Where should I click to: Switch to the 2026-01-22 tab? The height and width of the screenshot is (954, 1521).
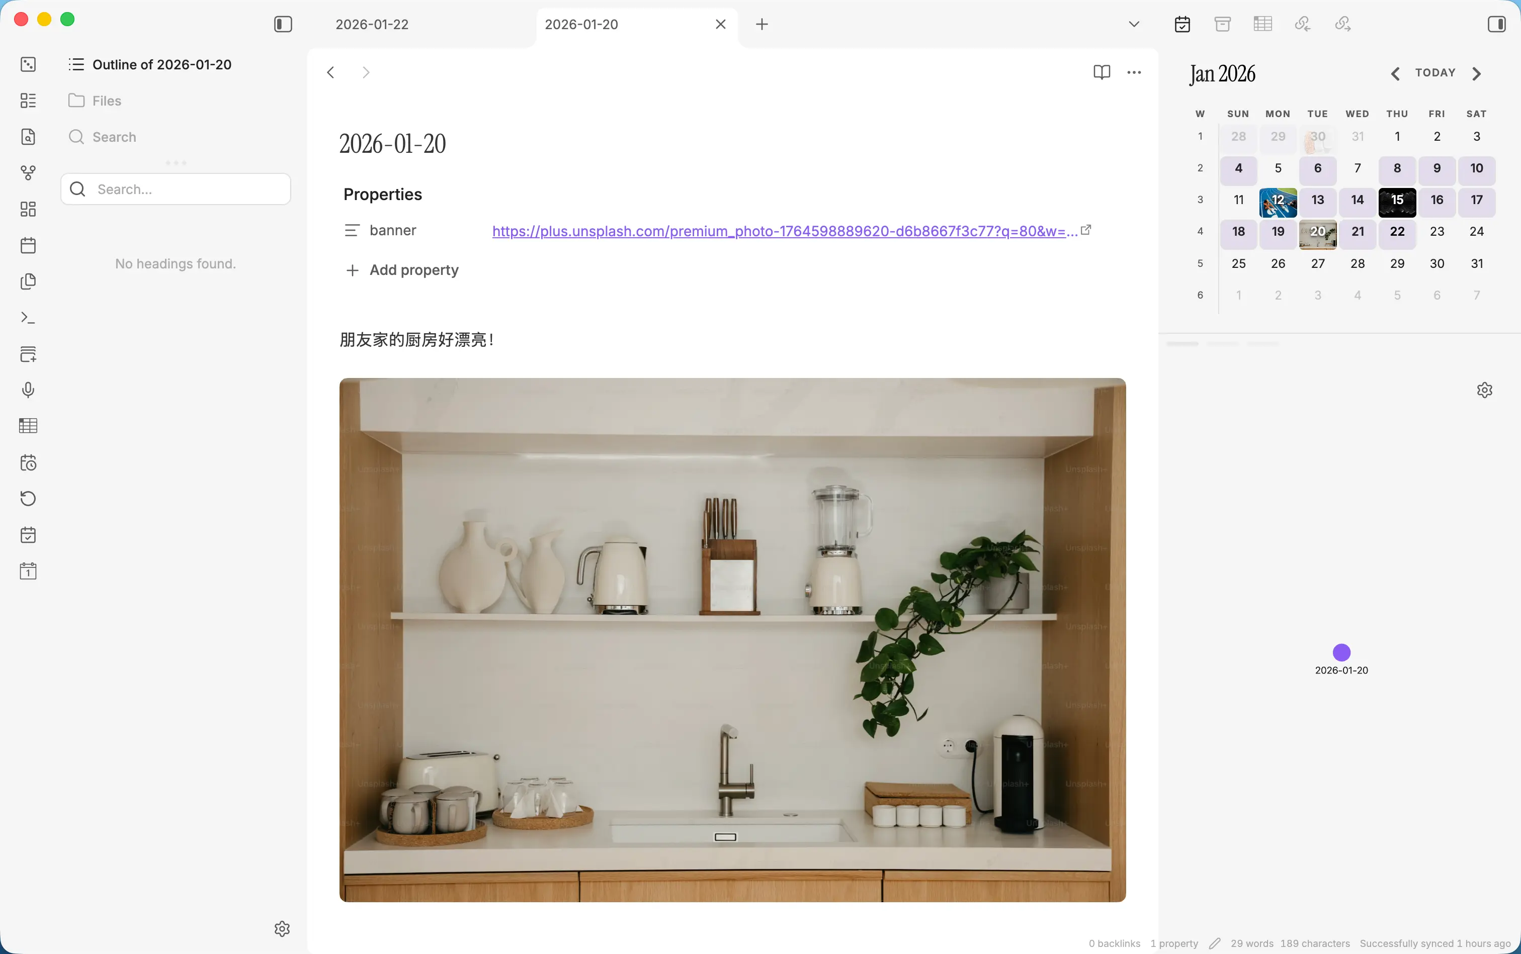click(x=372, y=24)
